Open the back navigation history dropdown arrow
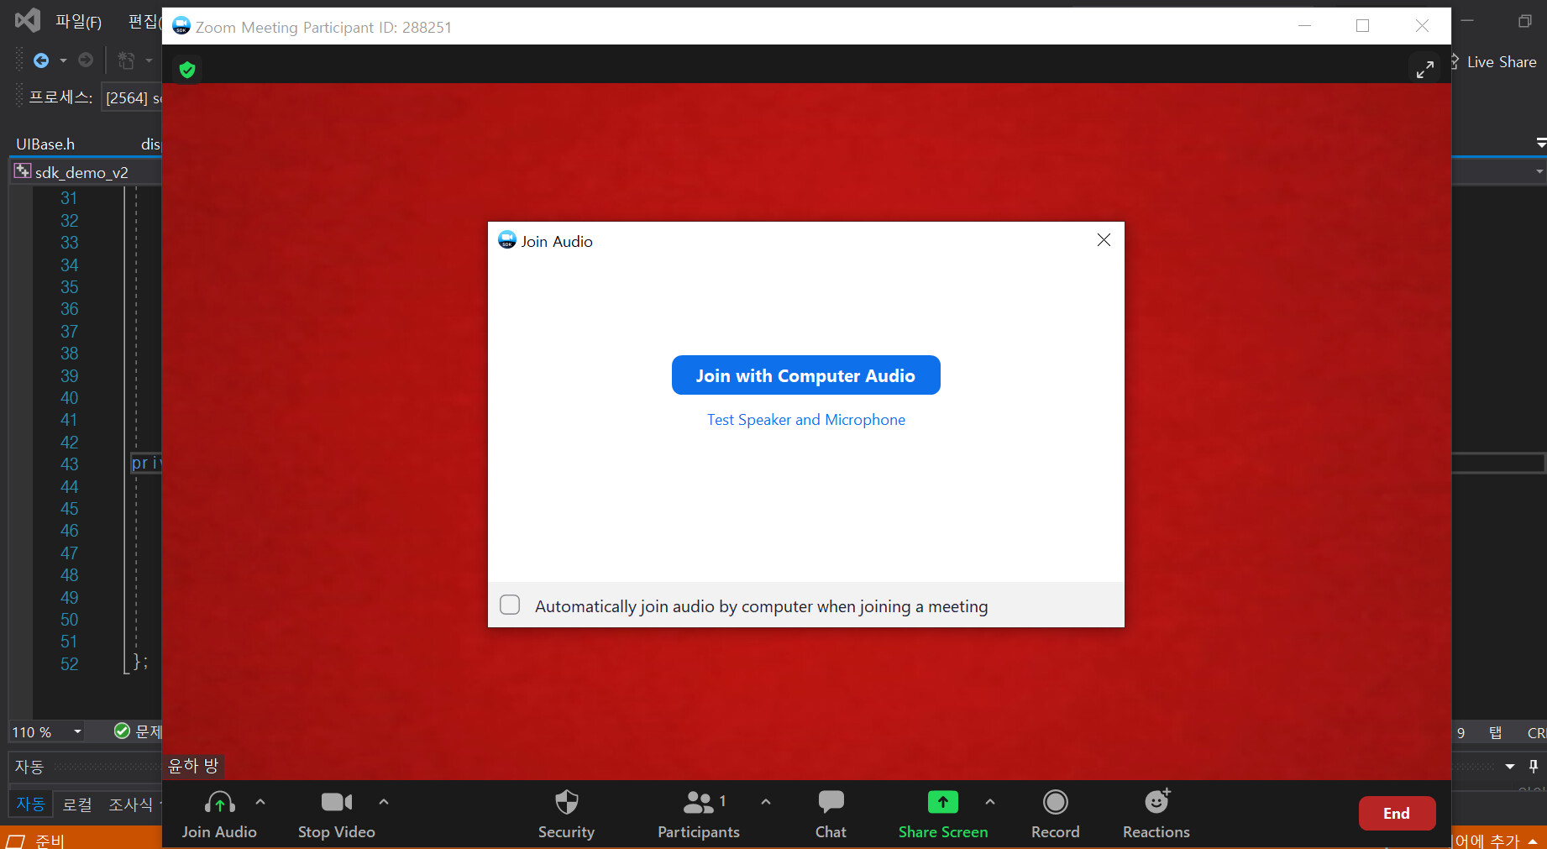 point(63,60)
